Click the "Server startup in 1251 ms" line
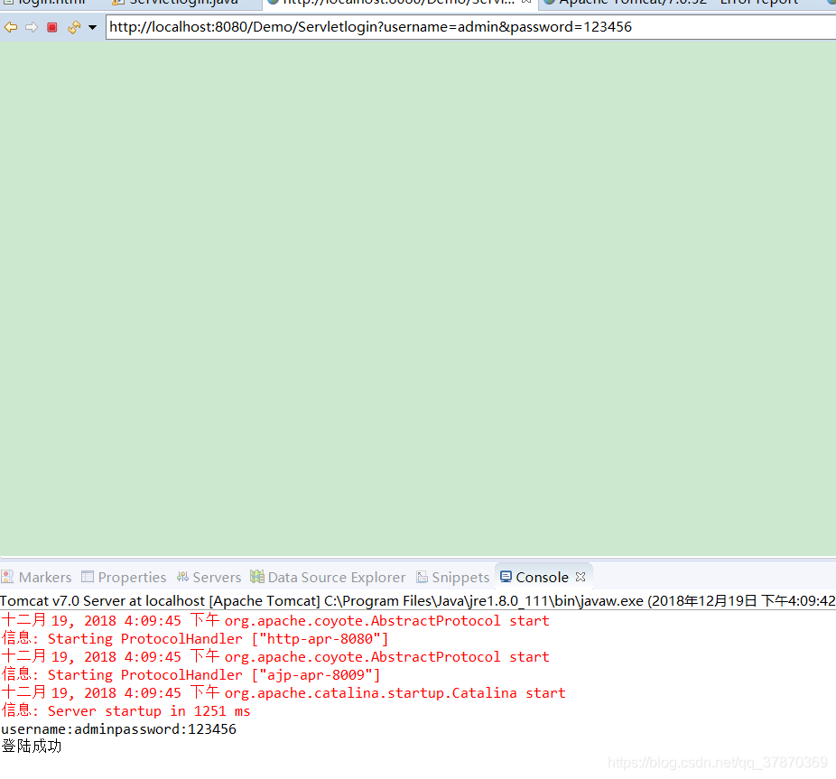The width and height of the screenshot is (836, 779). 125,711
